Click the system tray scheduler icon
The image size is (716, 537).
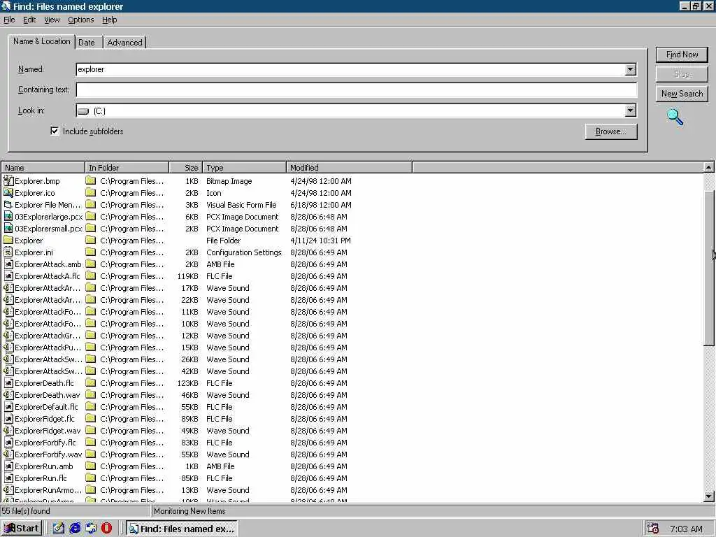652,529
